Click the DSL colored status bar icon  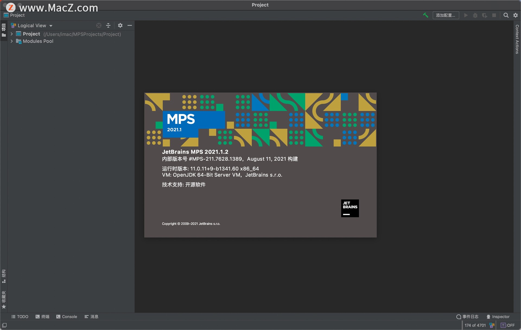point(492,325)
